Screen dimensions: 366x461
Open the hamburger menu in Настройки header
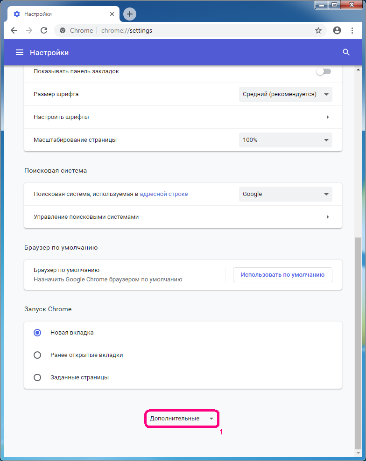click(20, 52)
